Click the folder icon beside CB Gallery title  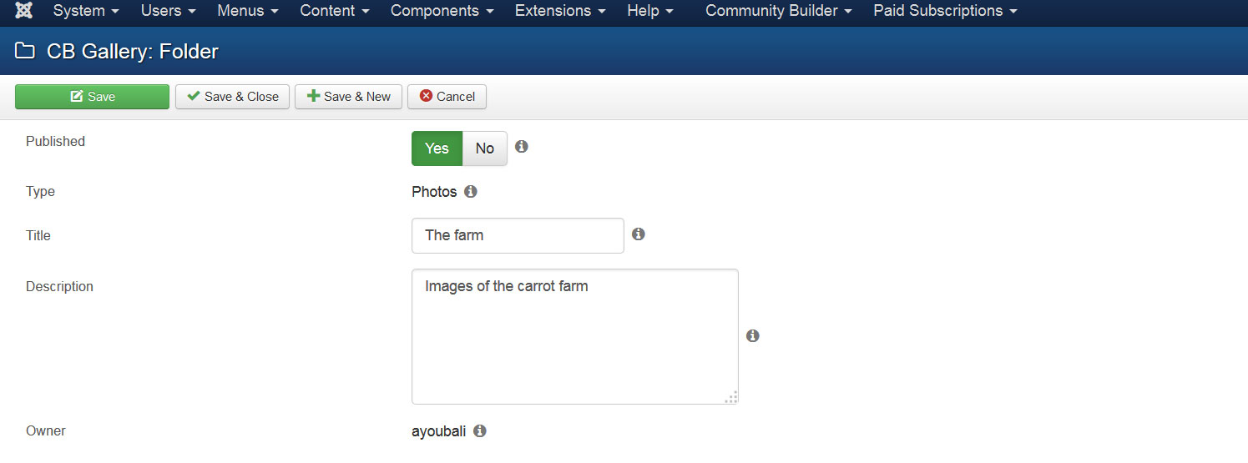coord(25,52)
